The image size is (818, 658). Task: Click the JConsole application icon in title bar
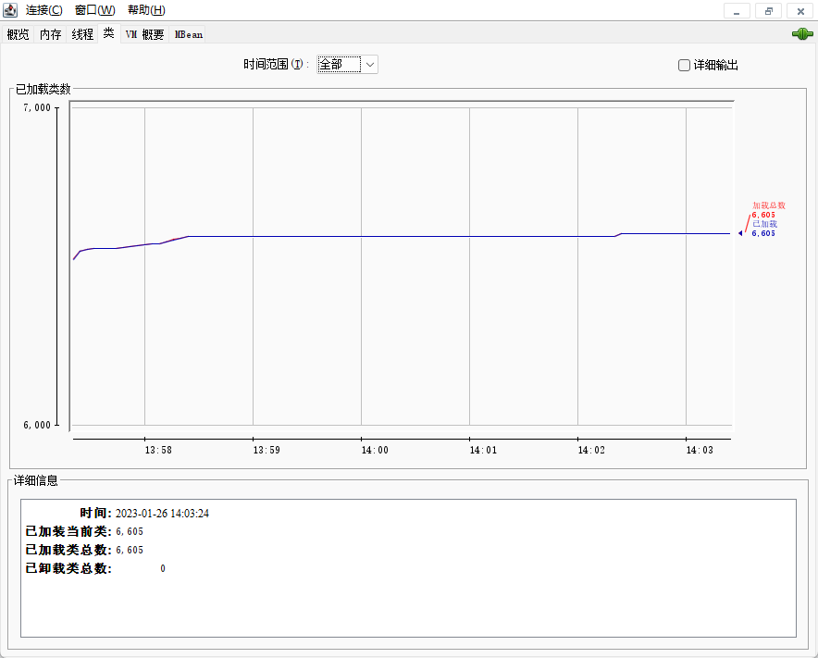[10, 10]
